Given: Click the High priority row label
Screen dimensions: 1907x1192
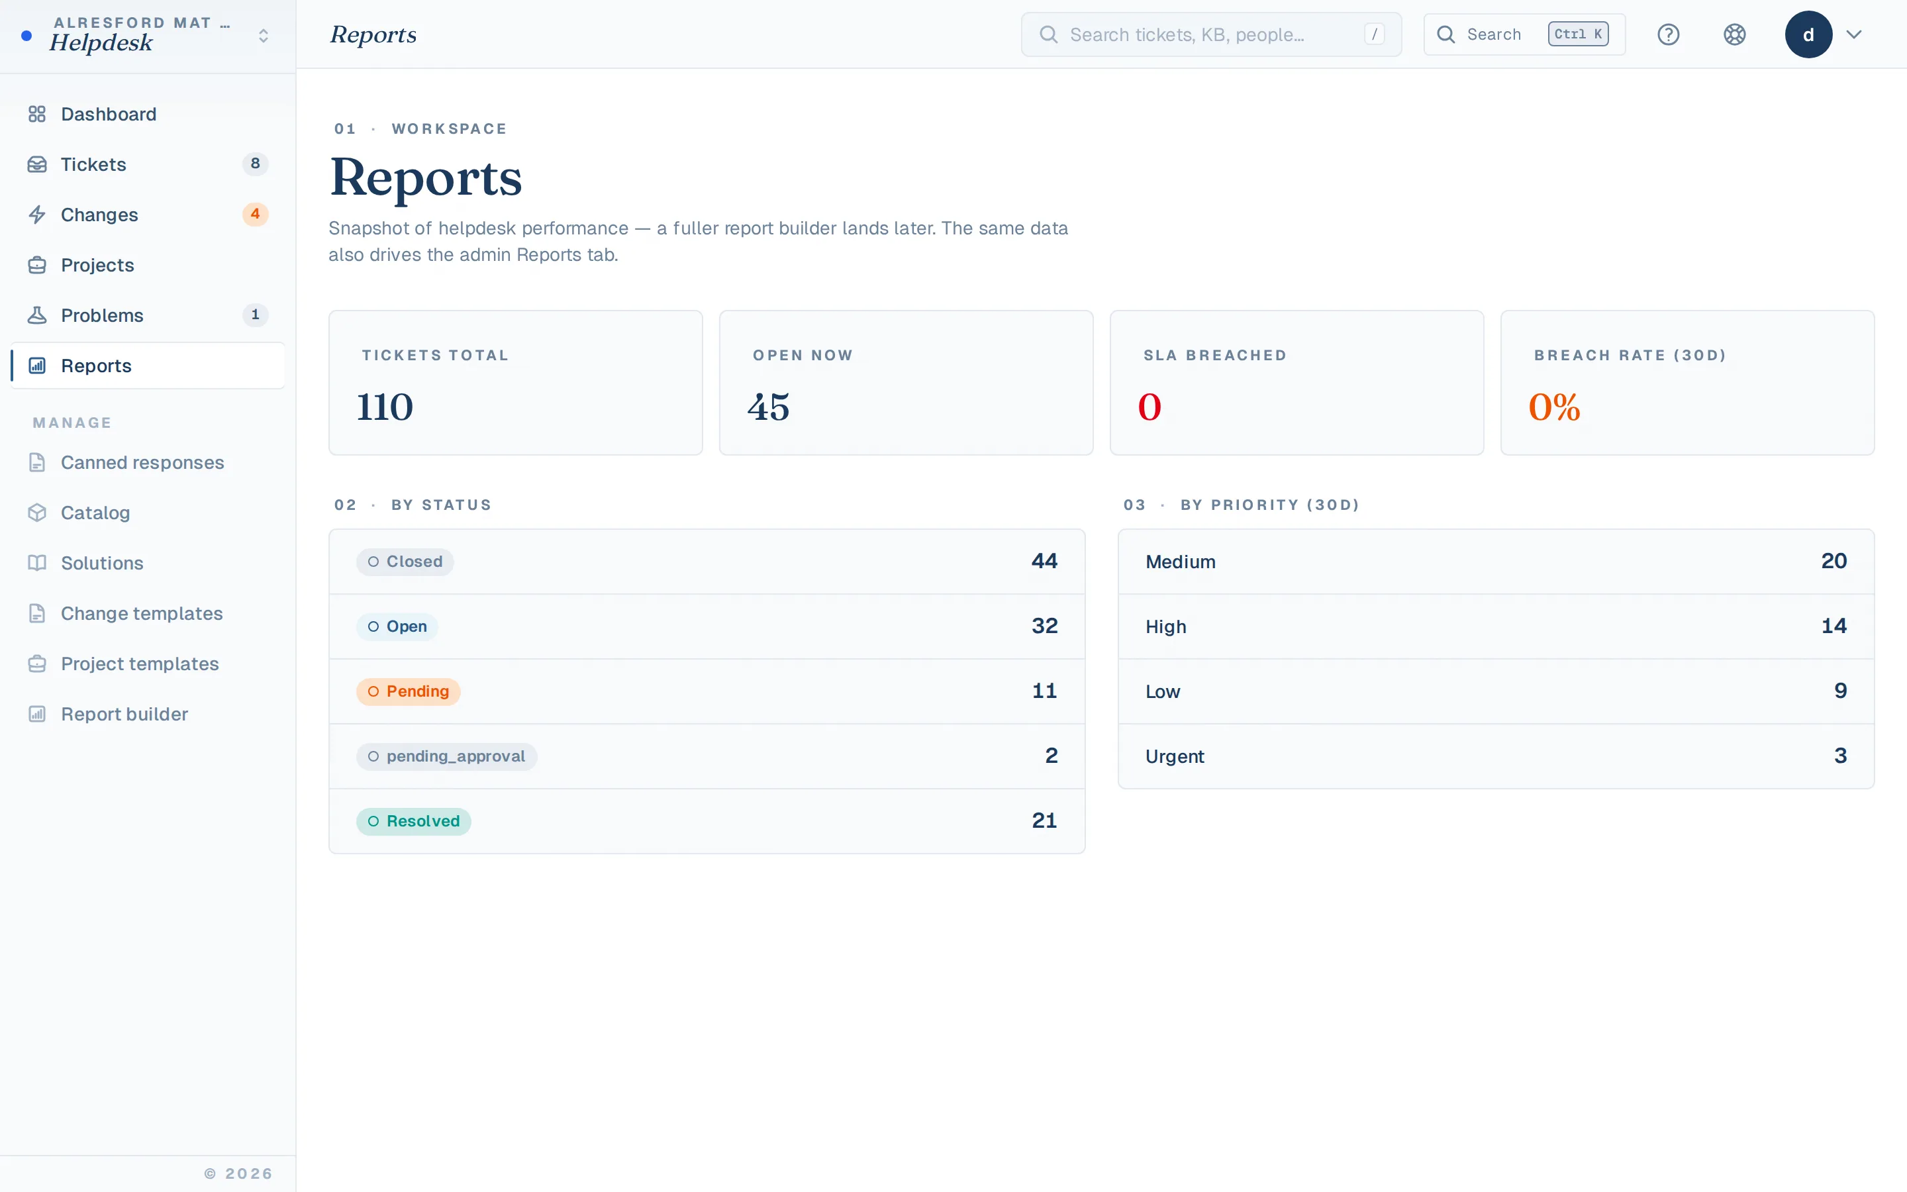Looking at the screenshot, I should point(1165,626).
